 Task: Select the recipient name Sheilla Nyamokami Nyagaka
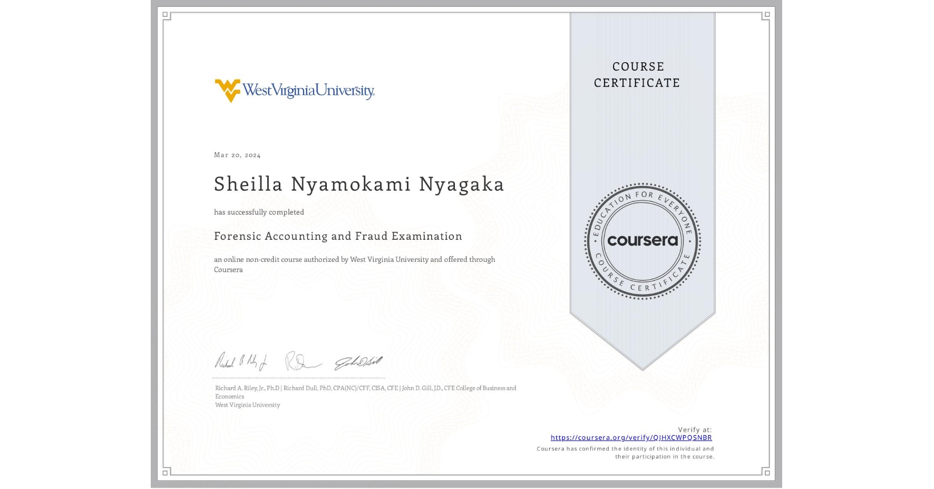click(359, 185)
